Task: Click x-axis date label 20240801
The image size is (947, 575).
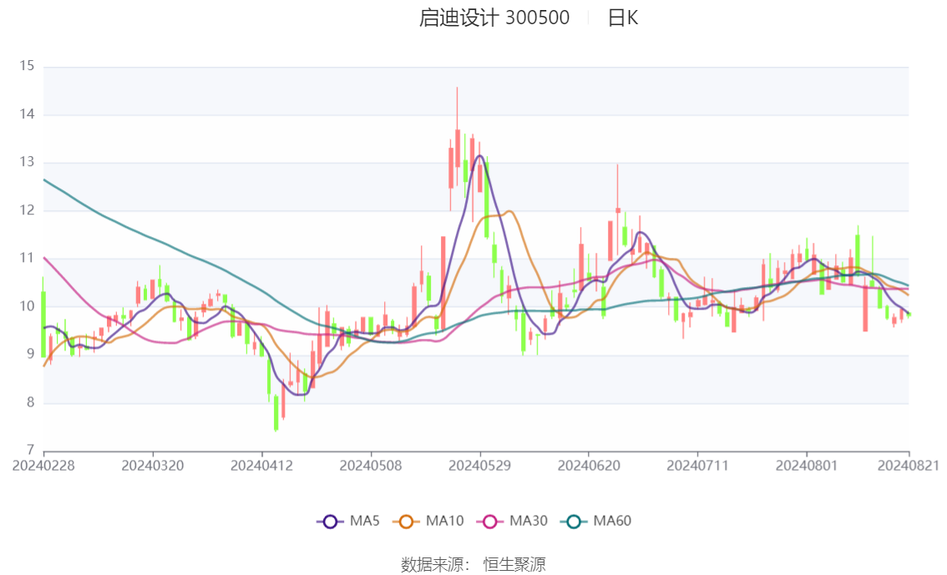Action: 807,466
